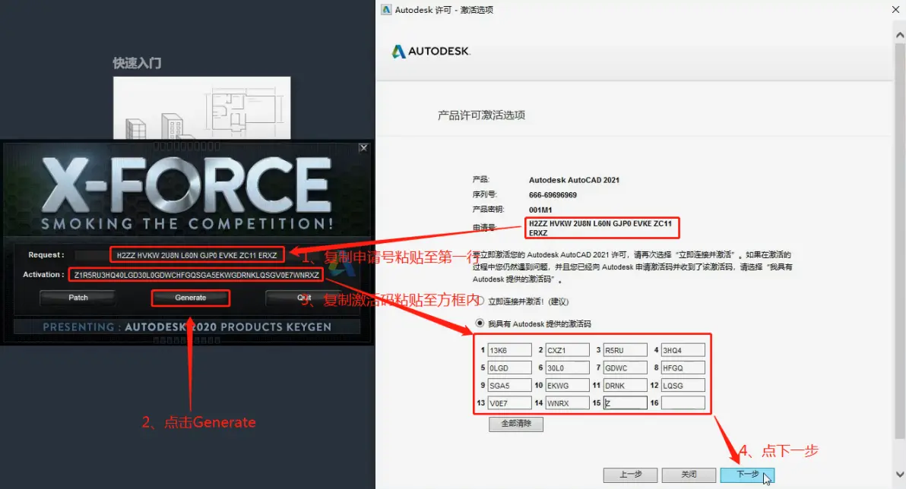The width and height of the screenshot is (906, 489).
Task: Close the X-Force keygen window
Action: pyautogui.click(x=363, y=148)
